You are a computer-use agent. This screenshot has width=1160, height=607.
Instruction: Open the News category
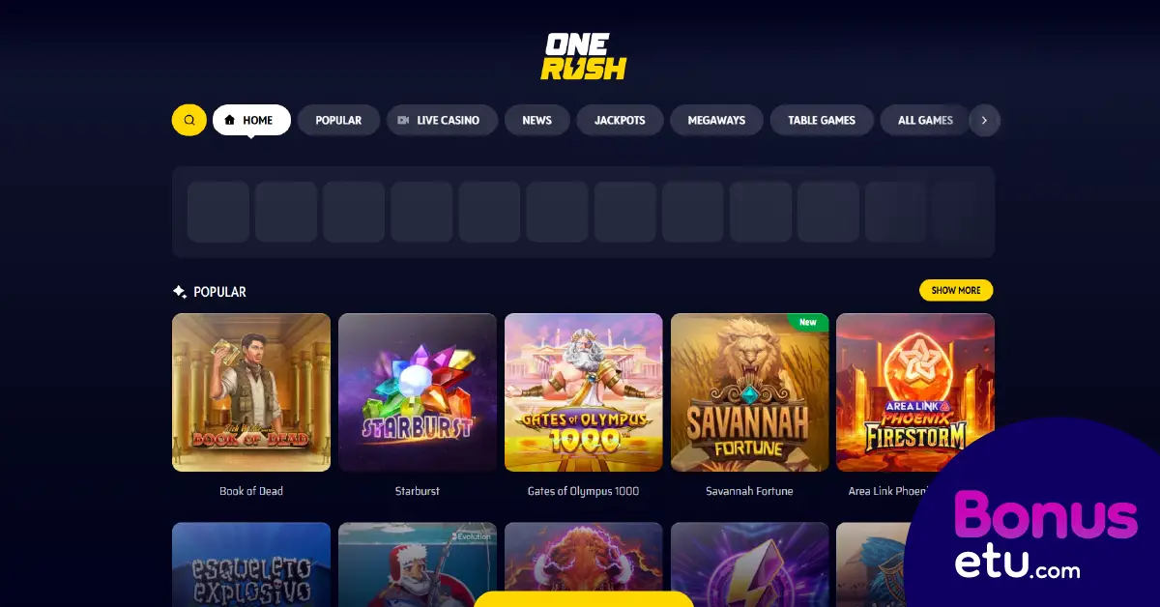[x=536, y=120]
